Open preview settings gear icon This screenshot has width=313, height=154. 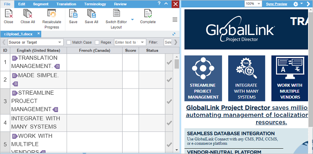(295, 4)
